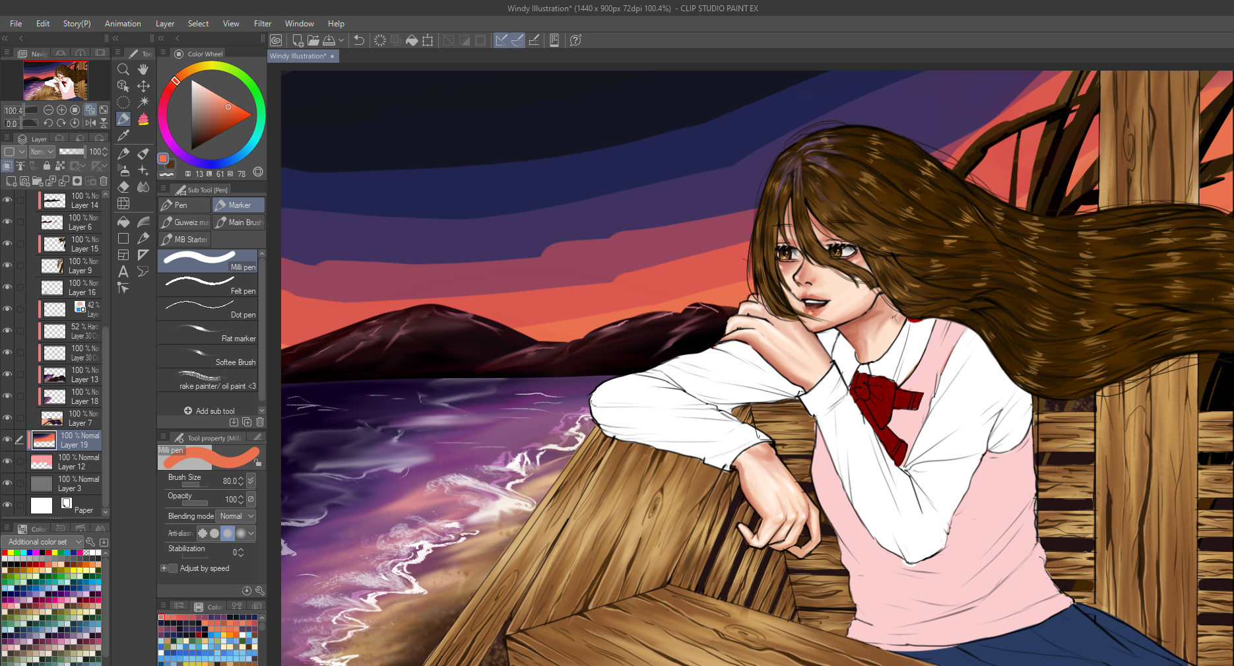Click the Fill bucket tool

click(123, 222)
